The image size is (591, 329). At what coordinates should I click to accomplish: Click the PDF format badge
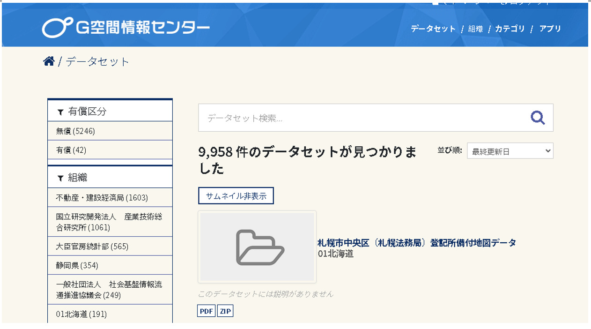206,311
